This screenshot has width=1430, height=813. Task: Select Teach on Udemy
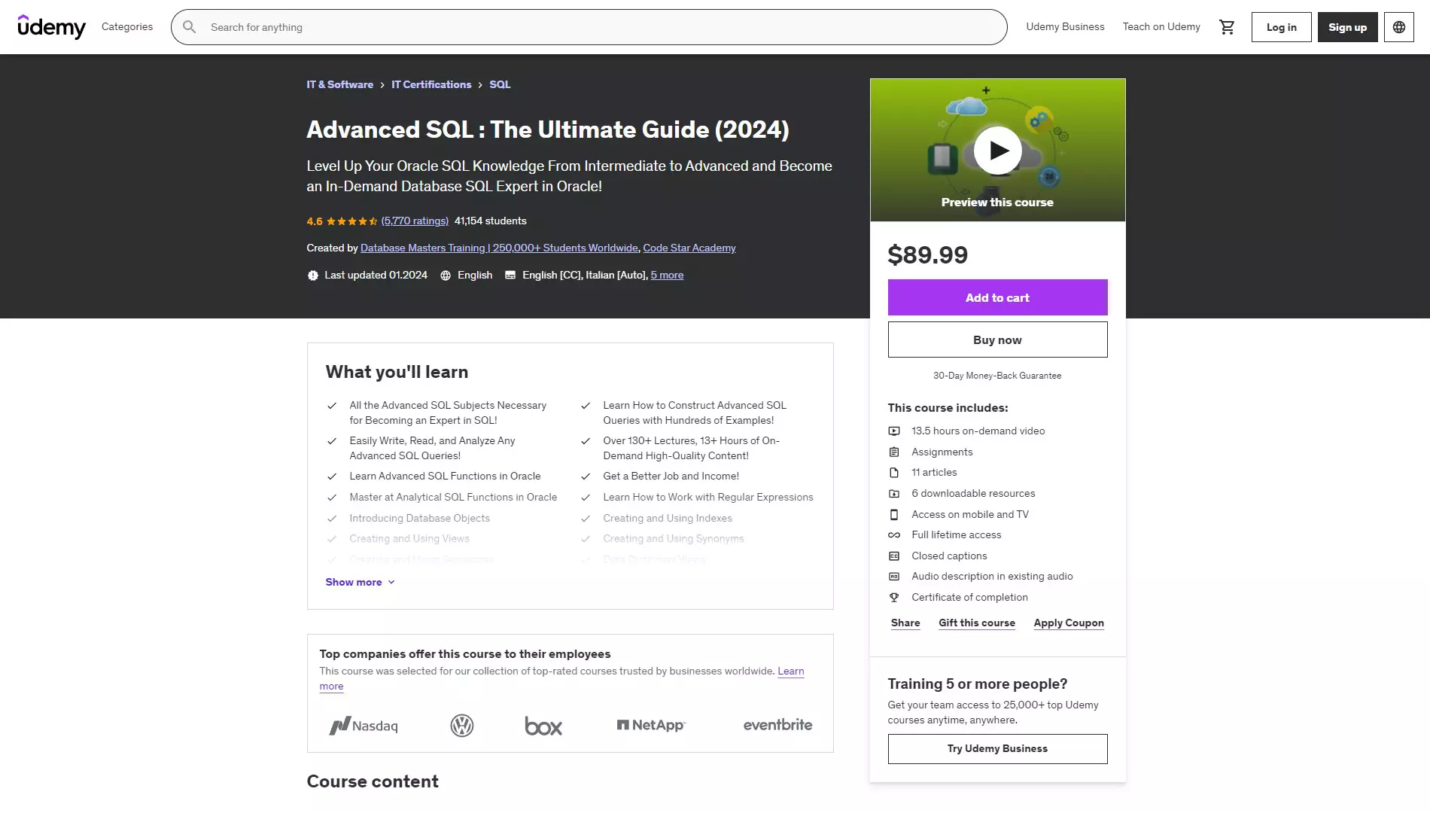pos(1161,26)
